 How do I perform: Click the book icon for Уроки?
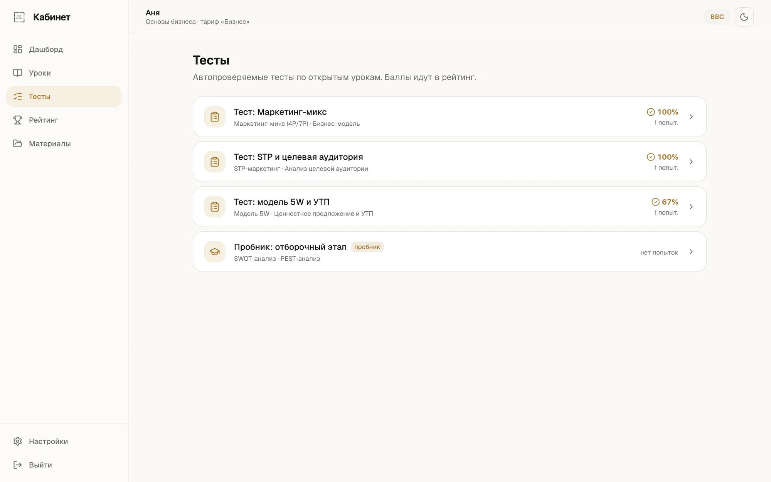[18, 73]
